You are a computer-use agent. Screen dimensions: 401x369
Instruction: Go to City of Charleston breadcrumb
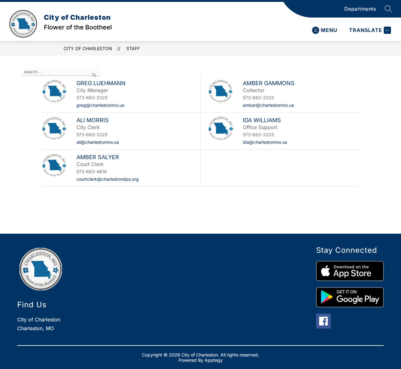pos(88,49)
